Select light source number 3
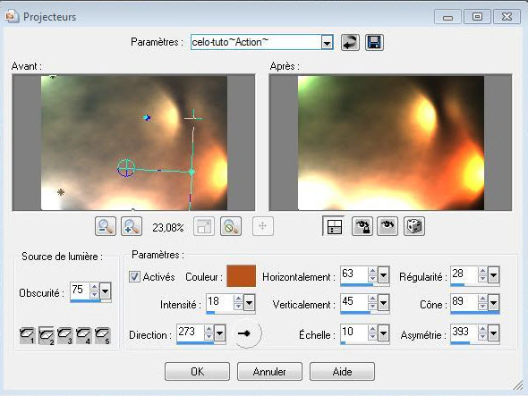 pos(65,335)
